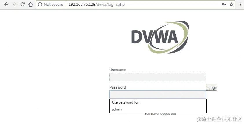Click the 'You have logged out' message
Image resolution: width=244 pixels, height=124 pixels.
coord(160,114)
